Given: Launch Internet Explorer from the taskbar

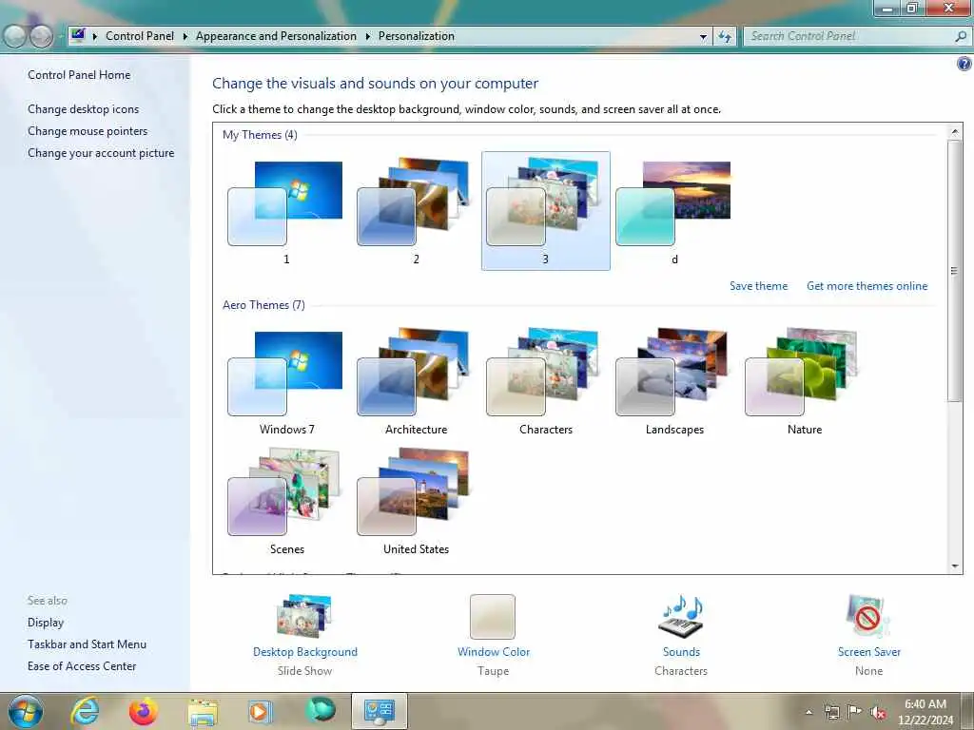Looking at the screenshot, I should 85,711.
